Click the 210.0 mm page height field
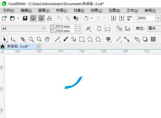161x118 pixels. tap(64, 31)
